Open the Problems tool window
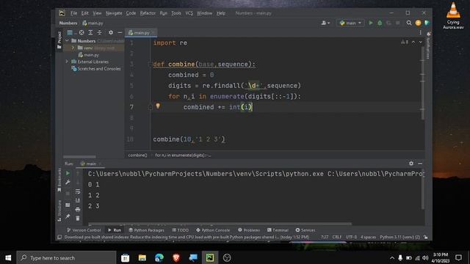 pos(249,230)
